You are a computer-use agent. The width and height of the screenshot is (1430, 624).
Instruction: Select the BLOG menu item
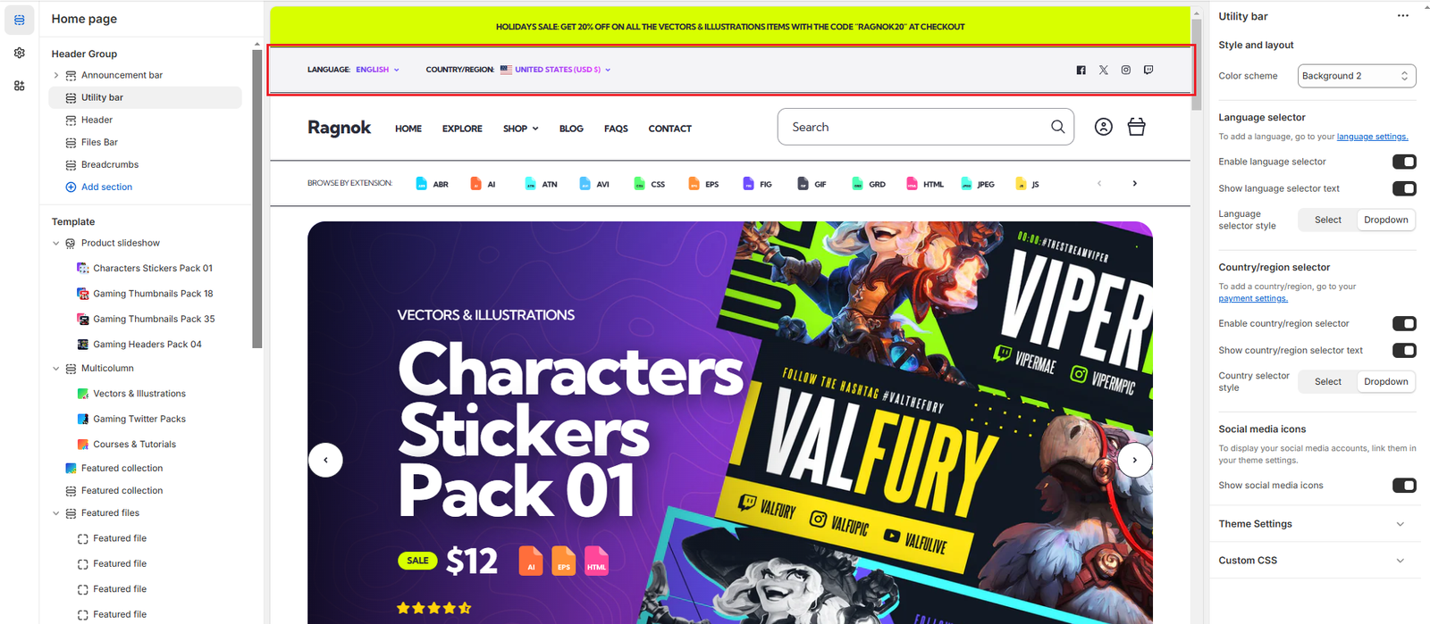point(571,129)
